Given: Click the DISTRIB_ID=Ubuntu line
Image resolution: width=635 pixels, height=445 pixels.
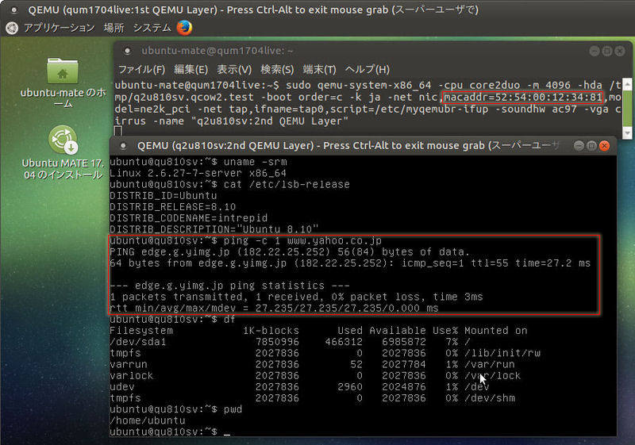Looking at the screenshot, I should [164, 195].
